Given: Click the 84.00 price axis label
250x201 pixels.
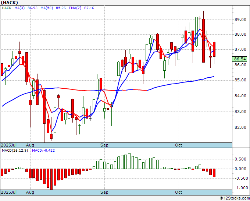Looking at the screenshot, I should click(x=240, y=96).
